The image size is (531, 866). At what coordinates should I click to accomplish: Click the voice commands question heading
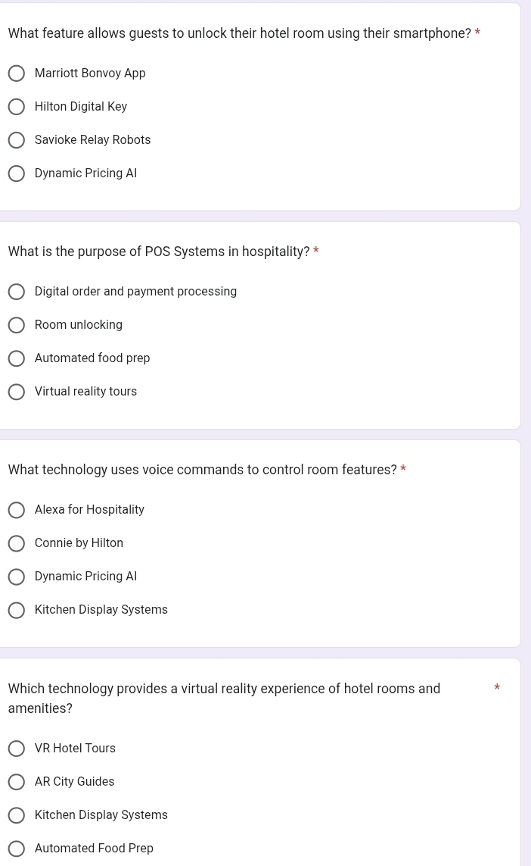(x=203, y=470)
